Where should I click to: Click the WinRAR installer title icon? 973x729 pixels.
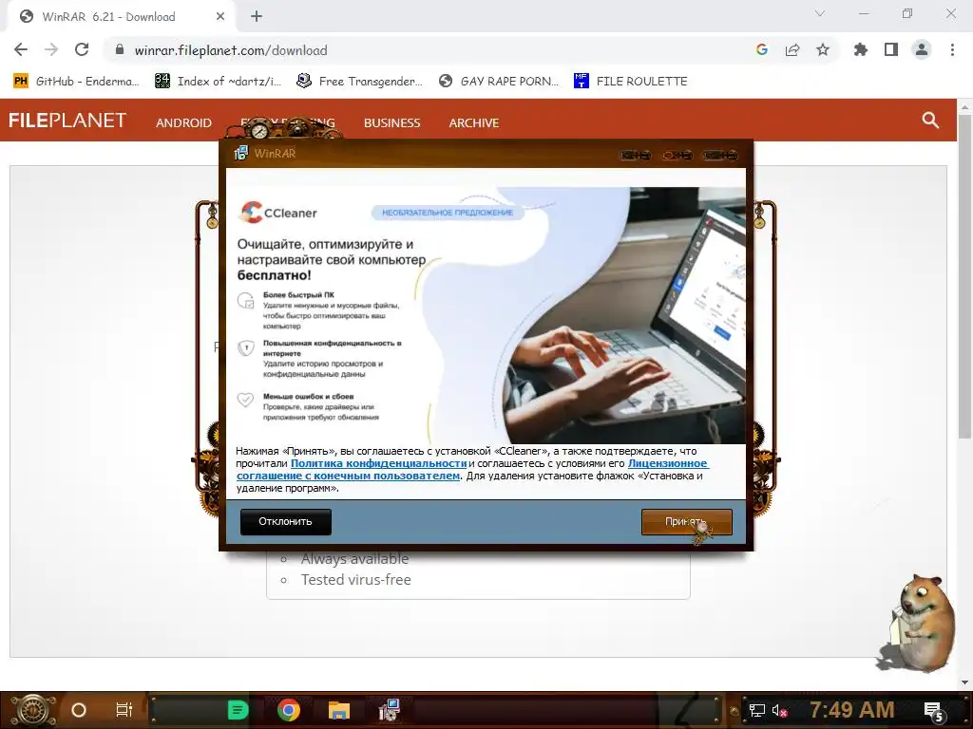[240, 153]
